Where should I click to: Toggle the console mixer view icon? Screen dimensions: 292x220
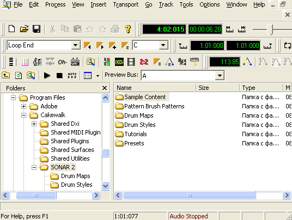coord(107,62)
